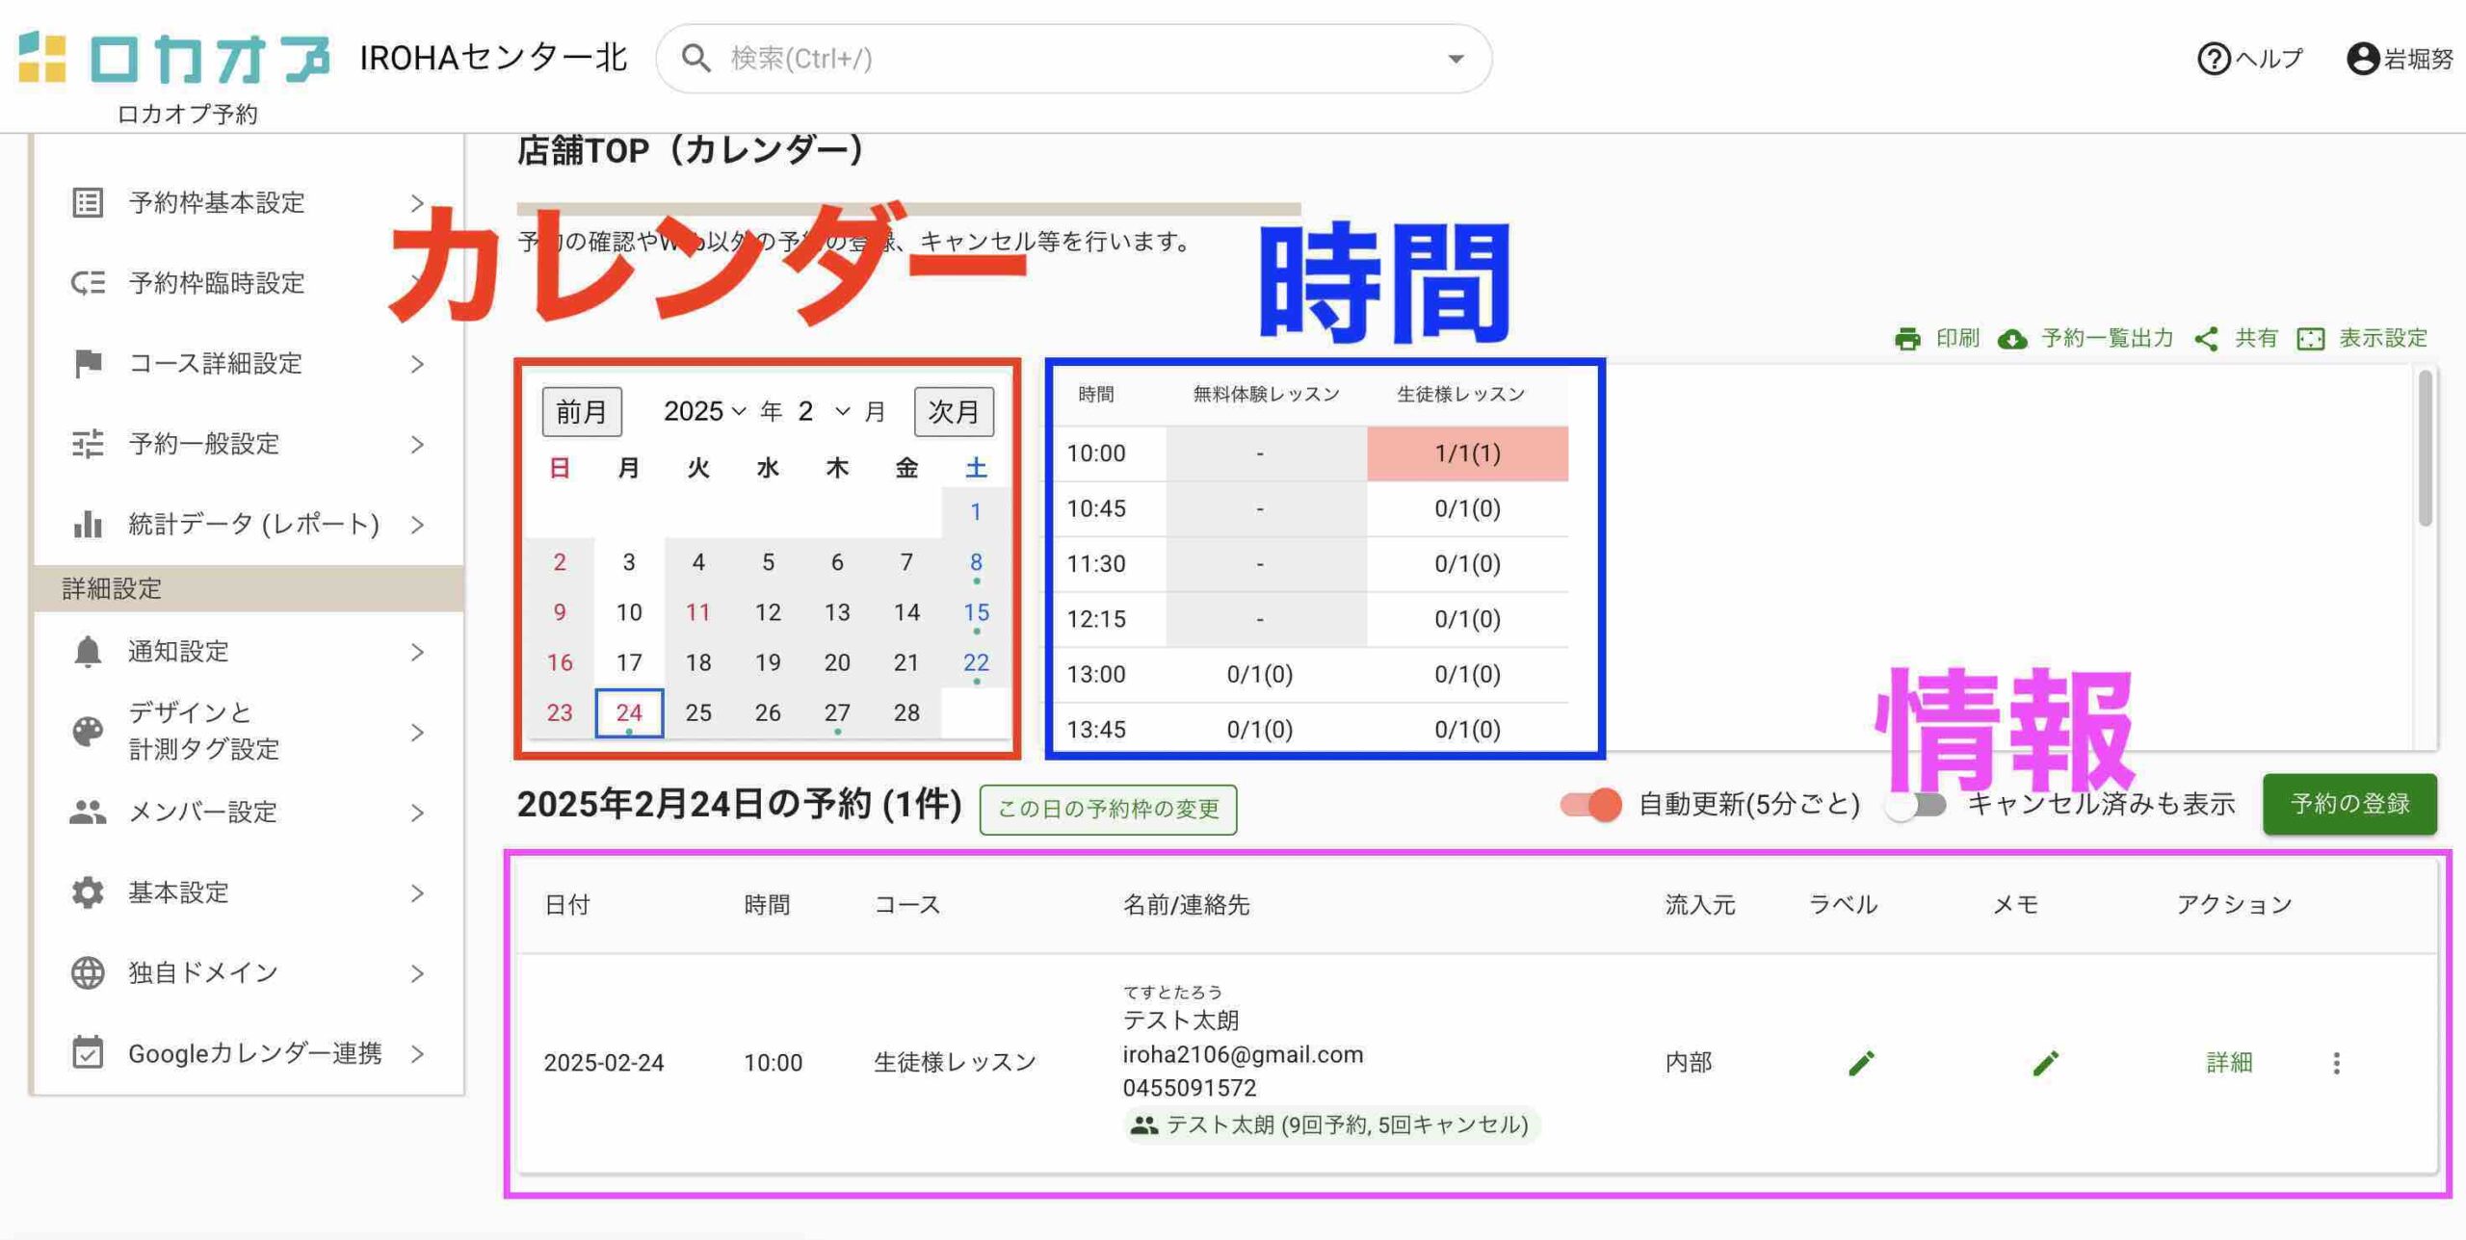Viewport: 2466px width, 1240px height.
Task: Click the 岩堀努 user account icon
Action: pos(2362,59)
